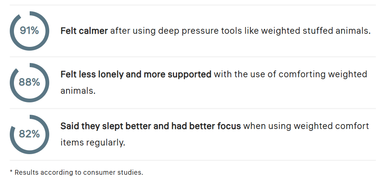This screenshot has width=380, height=180.
Task: Select the 88% number inside the ring
Action: (29, 82)
